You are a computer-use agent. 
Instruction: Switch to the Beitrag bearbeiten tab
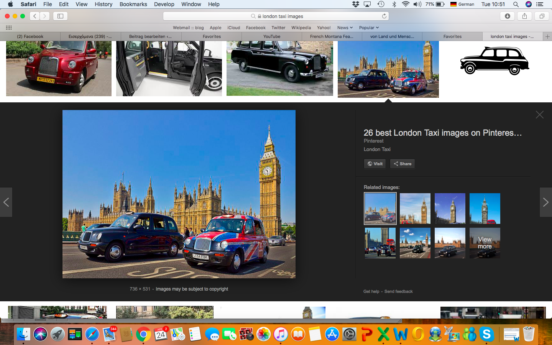coord(151,36)
